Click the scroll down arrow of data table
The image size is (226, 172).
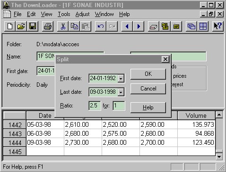pos(219,156)
